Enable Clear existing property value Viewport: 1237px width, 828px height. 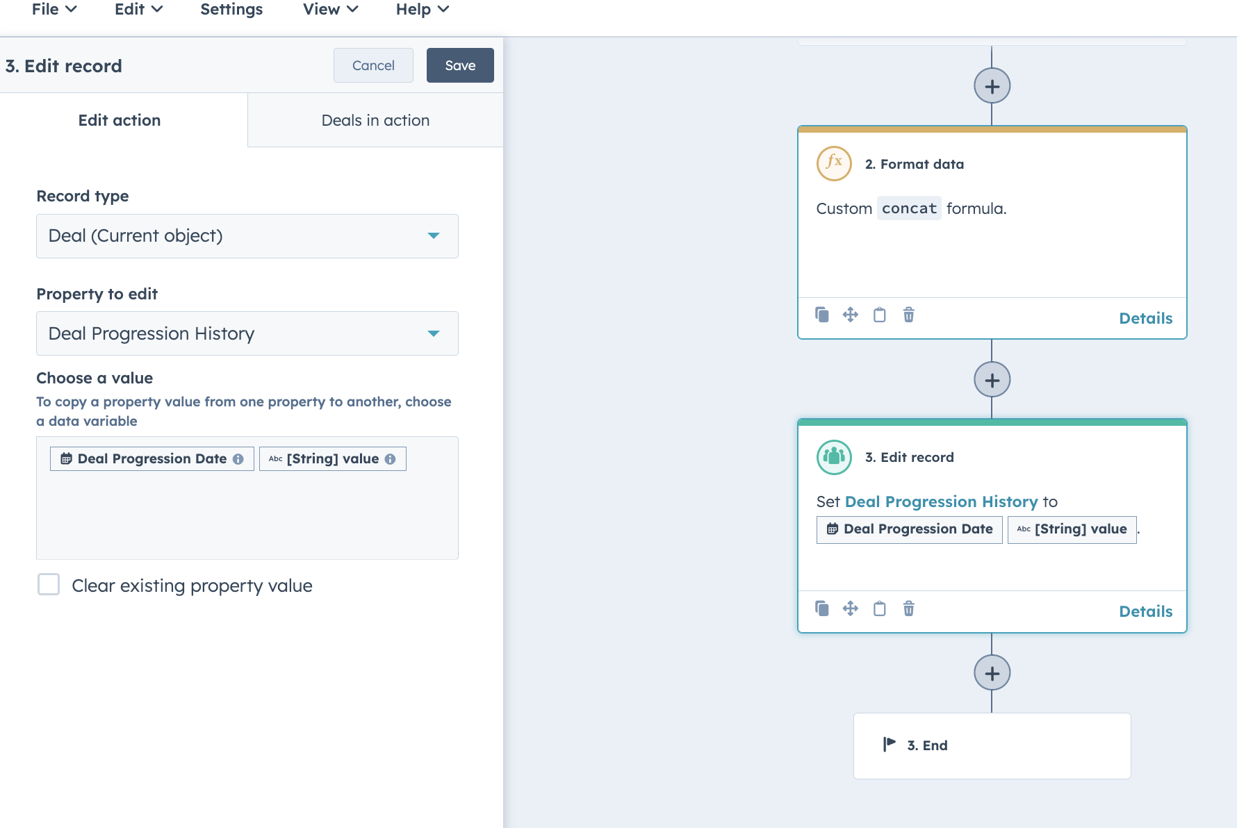[x=49, y=585]
